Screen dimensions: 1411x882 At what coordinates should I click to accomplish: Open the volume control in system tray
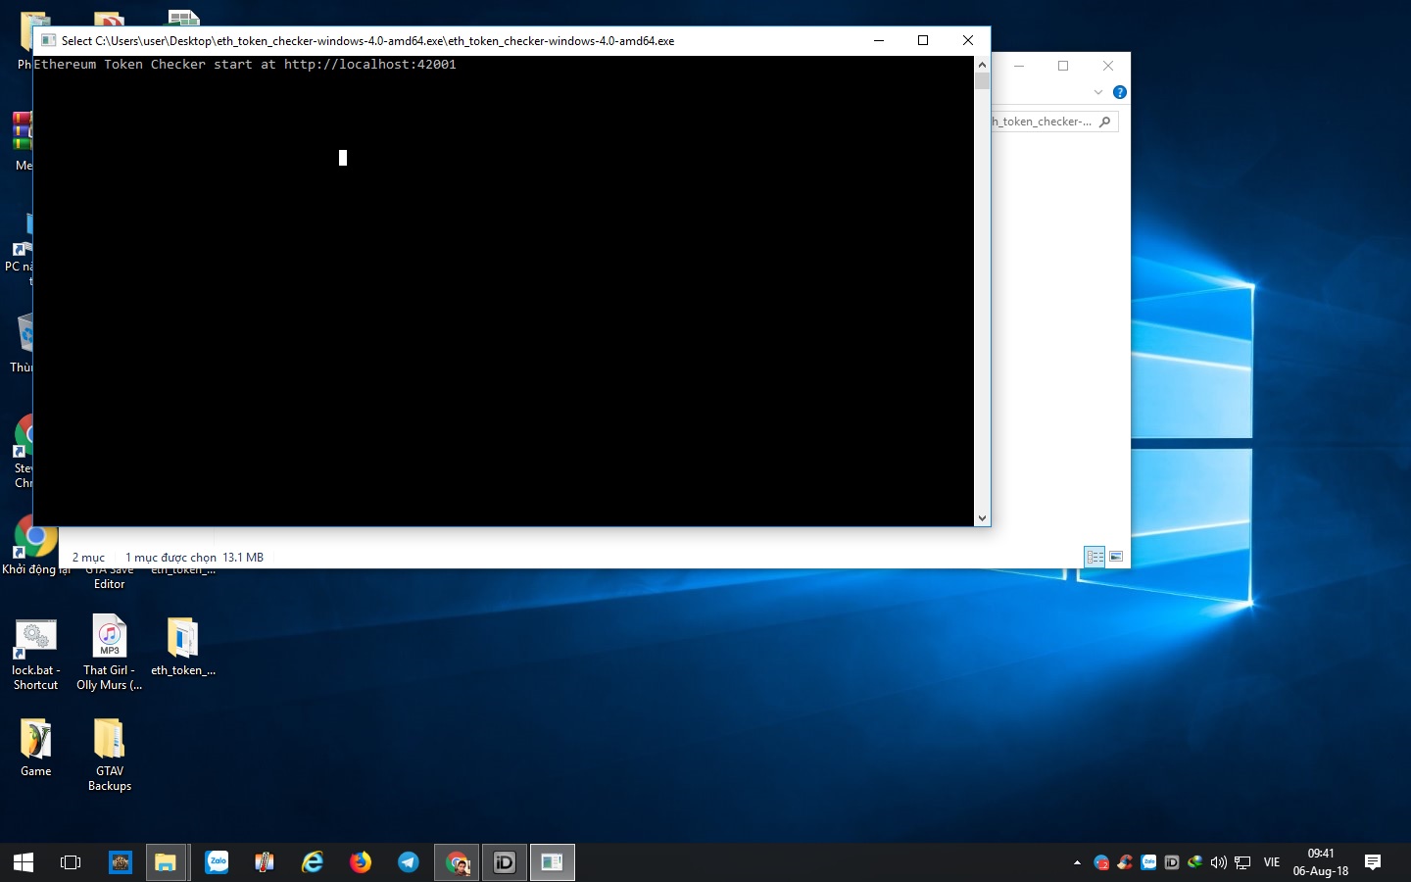(x=1218, y=862)
